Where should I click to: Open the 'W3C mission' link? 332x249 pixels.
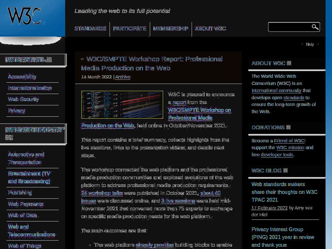[290, 148]
